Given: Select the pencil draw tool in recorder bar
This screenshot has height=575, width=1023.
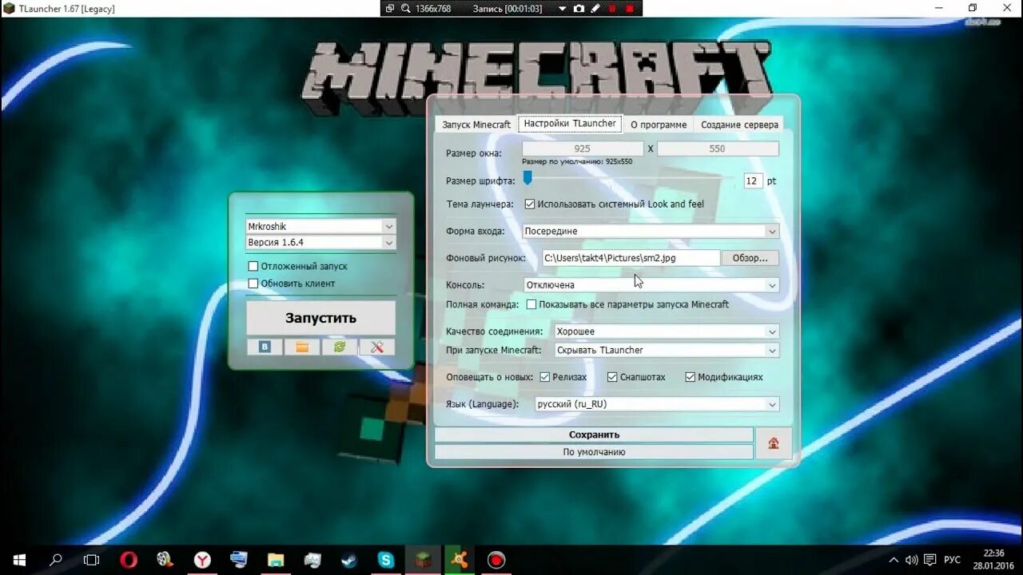Looking at the screenshot, I should 594,8.
